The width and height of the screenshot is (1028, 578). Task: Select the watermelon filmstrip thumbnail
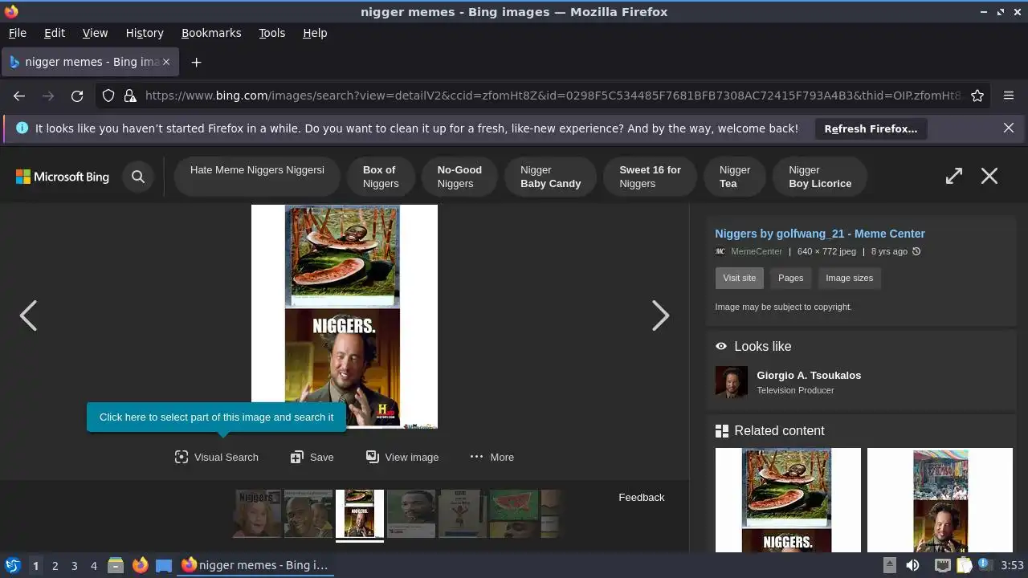tap(513, 514)
